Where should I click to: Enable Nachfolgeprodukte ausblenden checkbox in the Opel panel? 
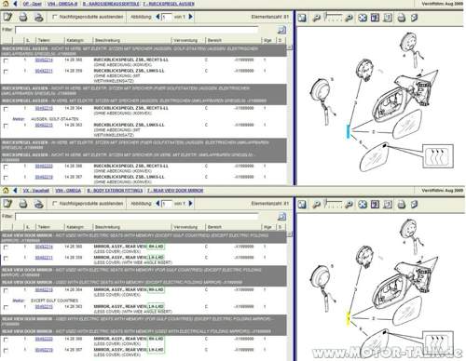point(55,17)
